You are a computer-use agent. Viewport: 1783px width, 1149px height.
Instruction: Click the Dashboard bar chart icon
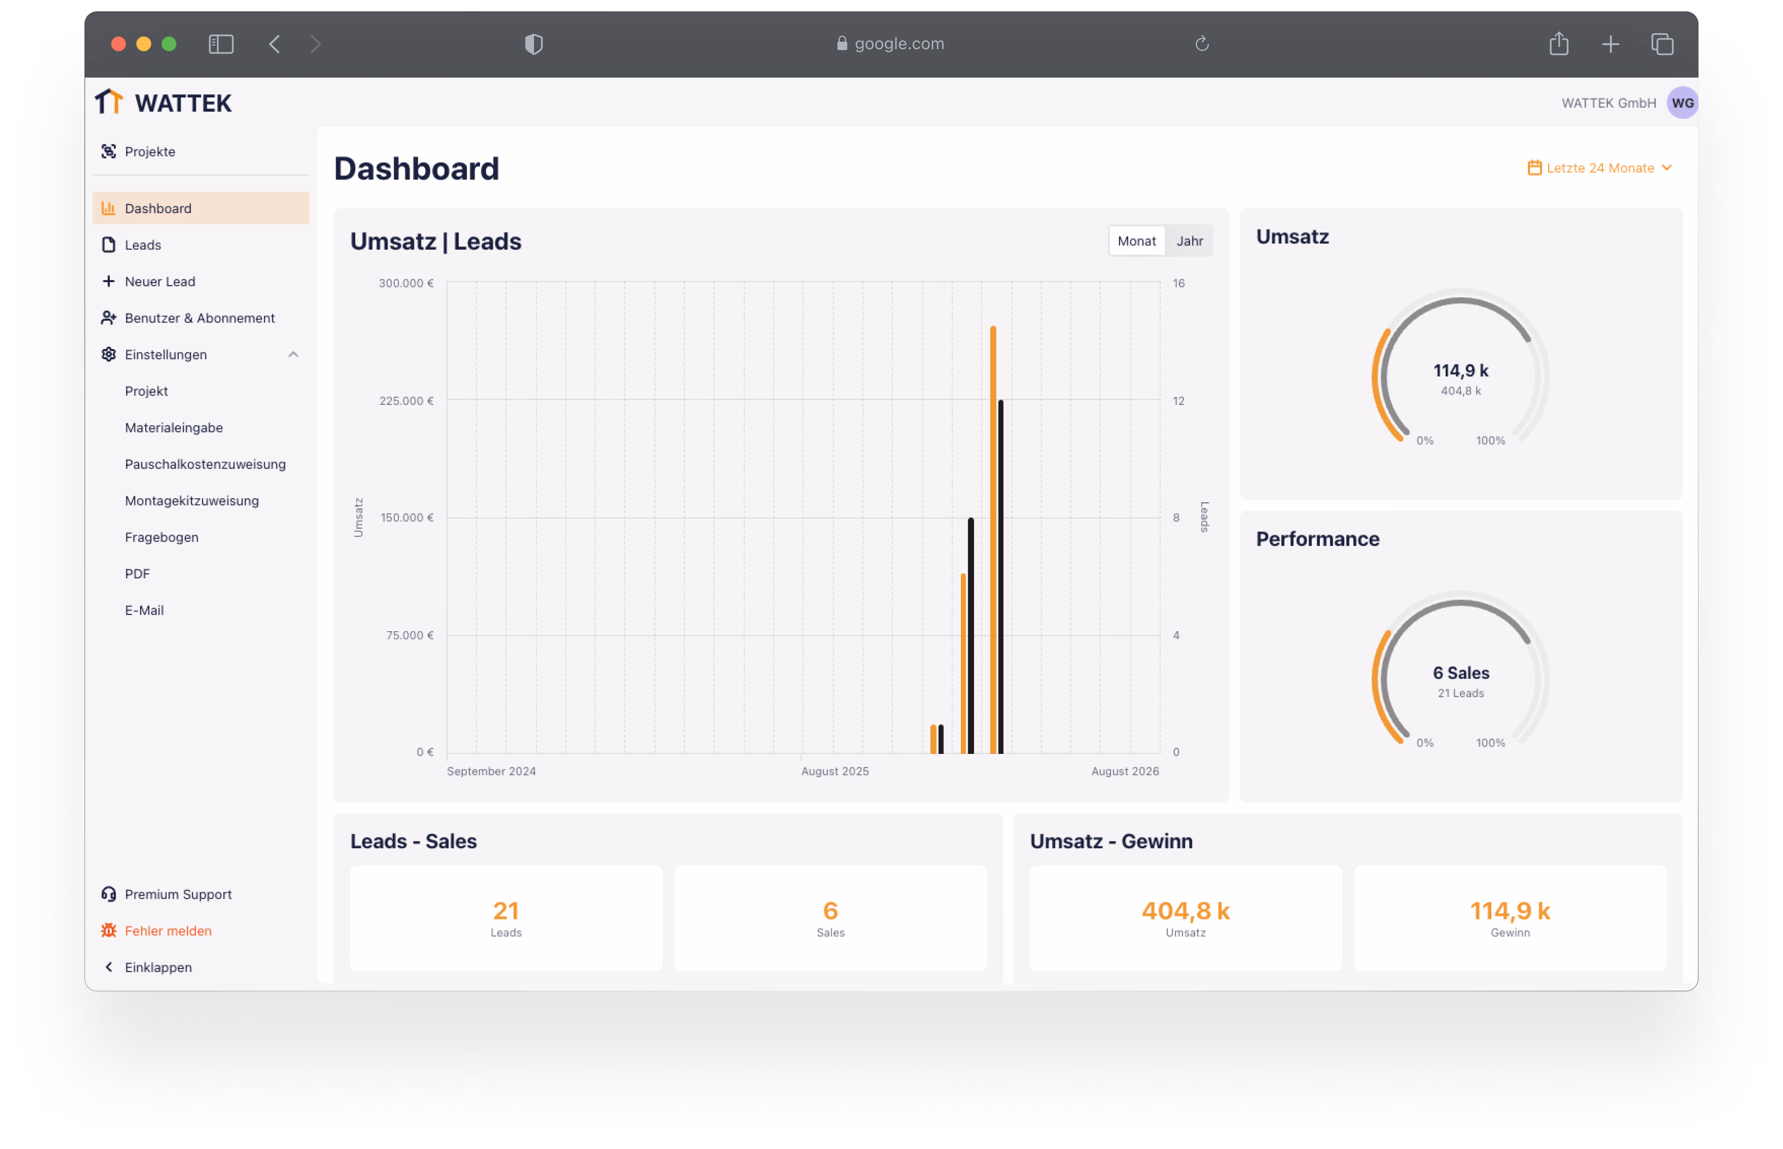pos(109,208)
